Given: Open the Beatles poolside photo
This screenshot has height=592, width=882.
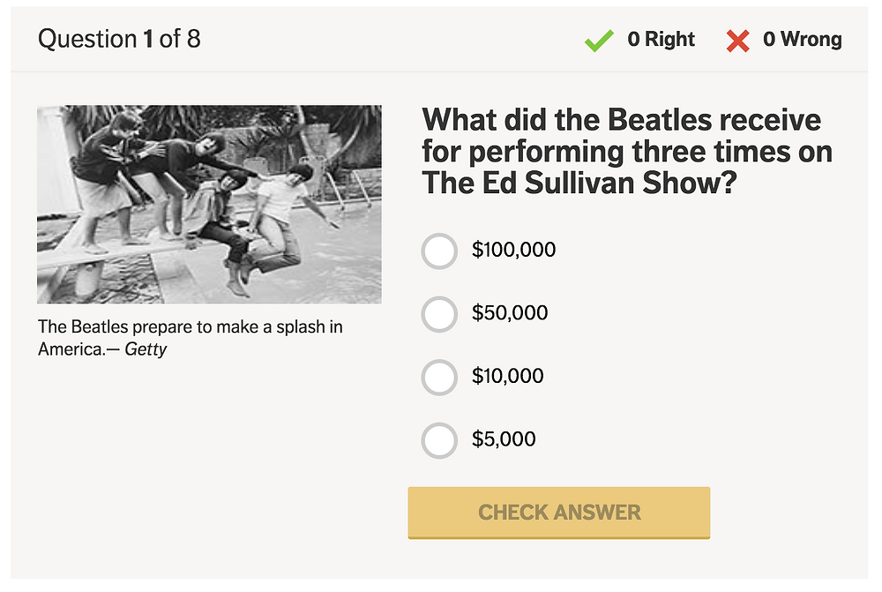Looking at the screenshot, I should [x=209, y=205].
